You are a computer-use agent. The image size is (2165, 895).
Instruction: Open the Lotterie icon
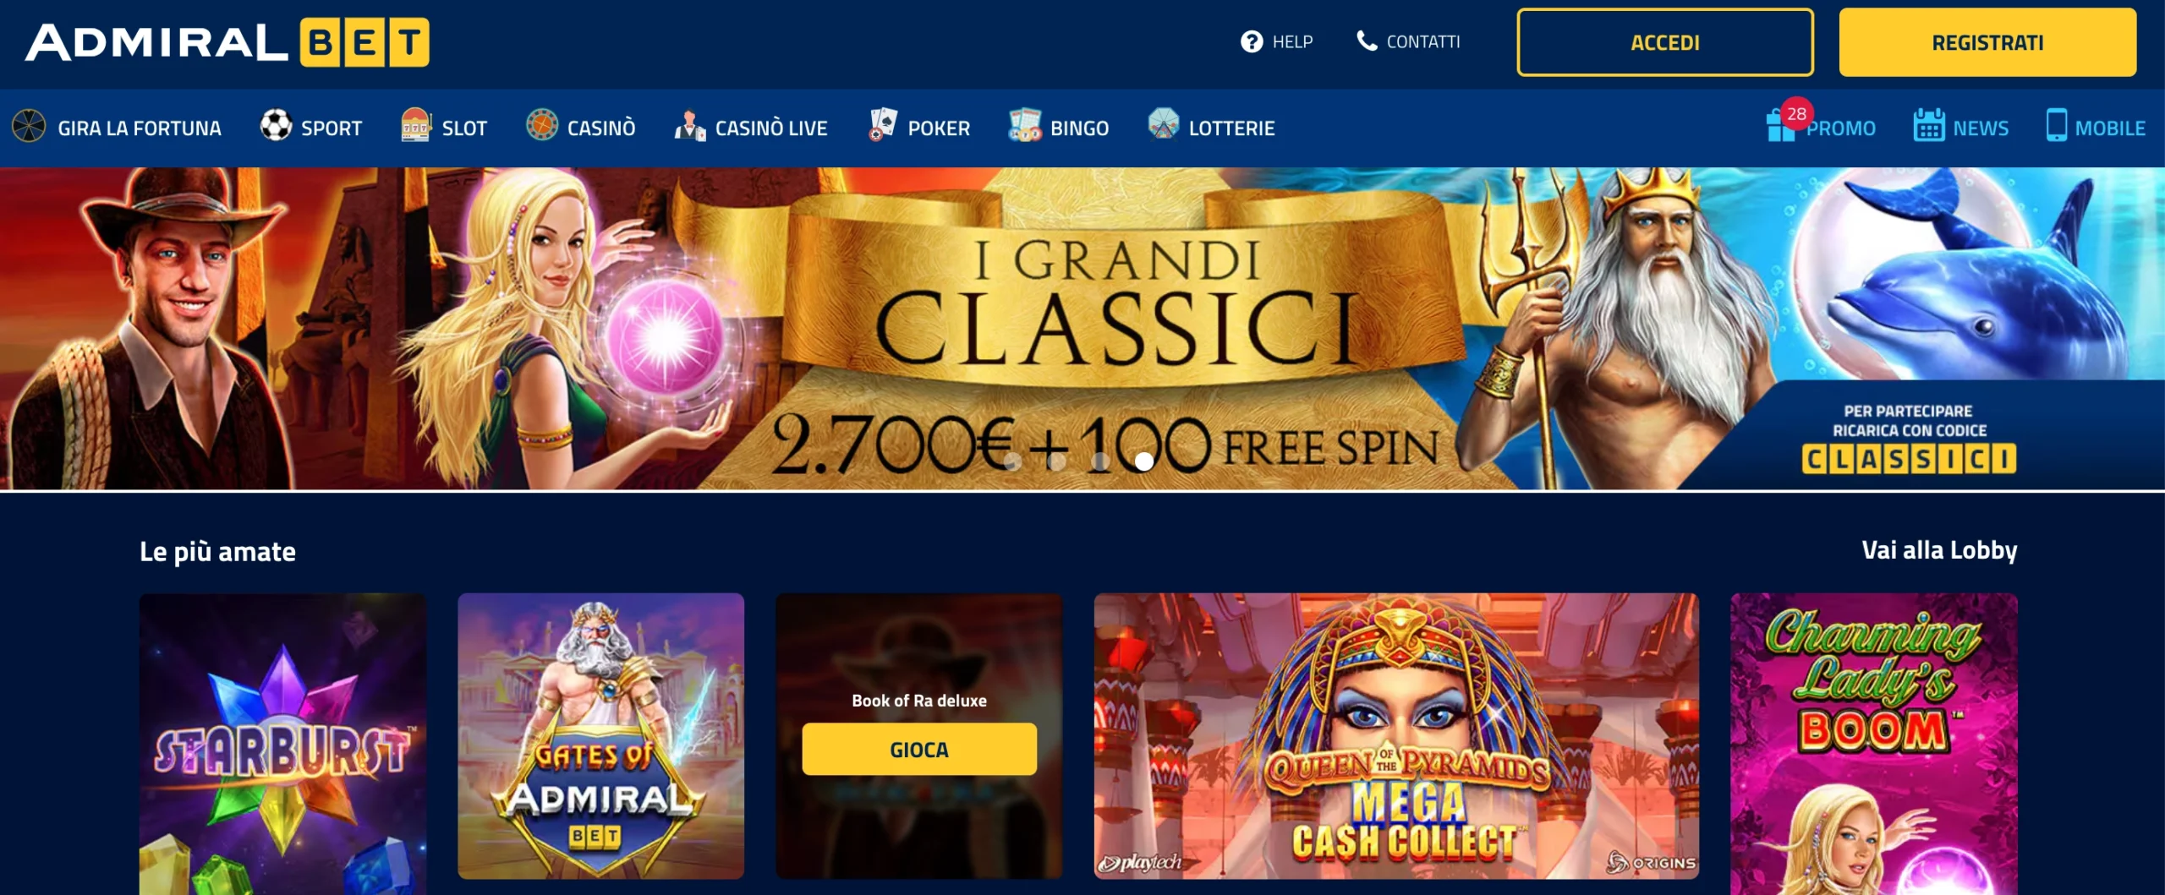coord(1163,123)
